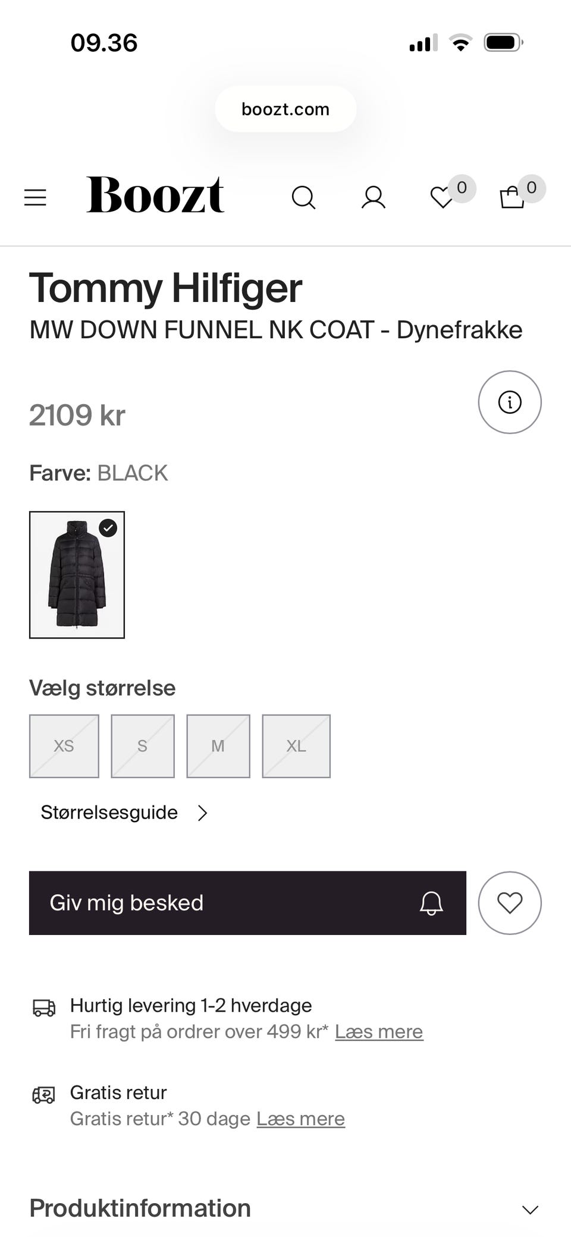571x1237 pixels.
Task: Tap the search magnifier icon
Action: (303, 197)
